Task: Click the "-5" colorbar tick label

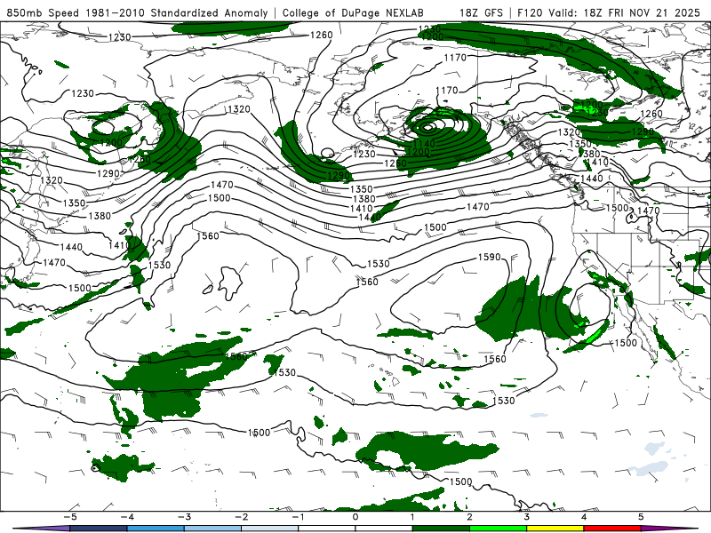Action: tap(69, 517)
